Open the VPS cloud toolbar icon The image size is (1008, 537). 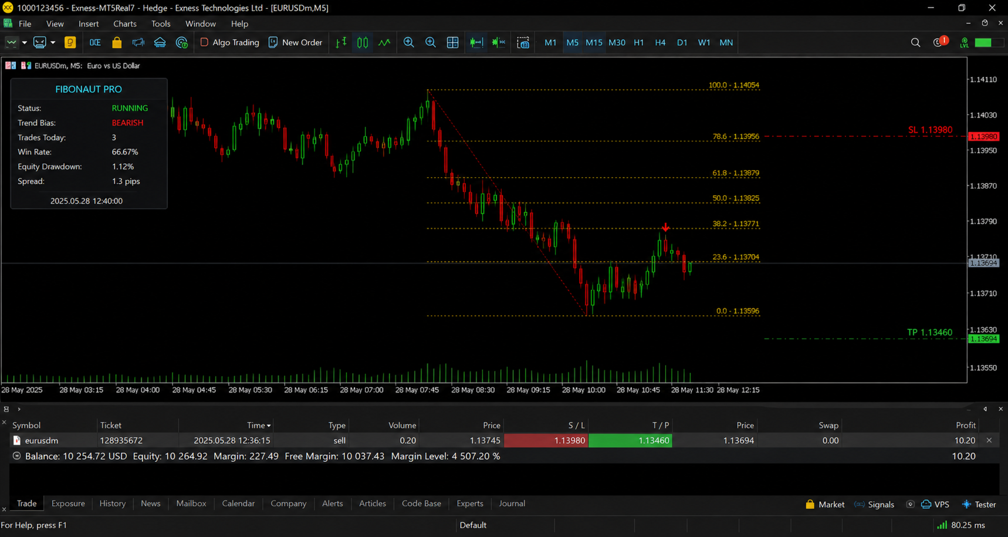click(160, 42)
